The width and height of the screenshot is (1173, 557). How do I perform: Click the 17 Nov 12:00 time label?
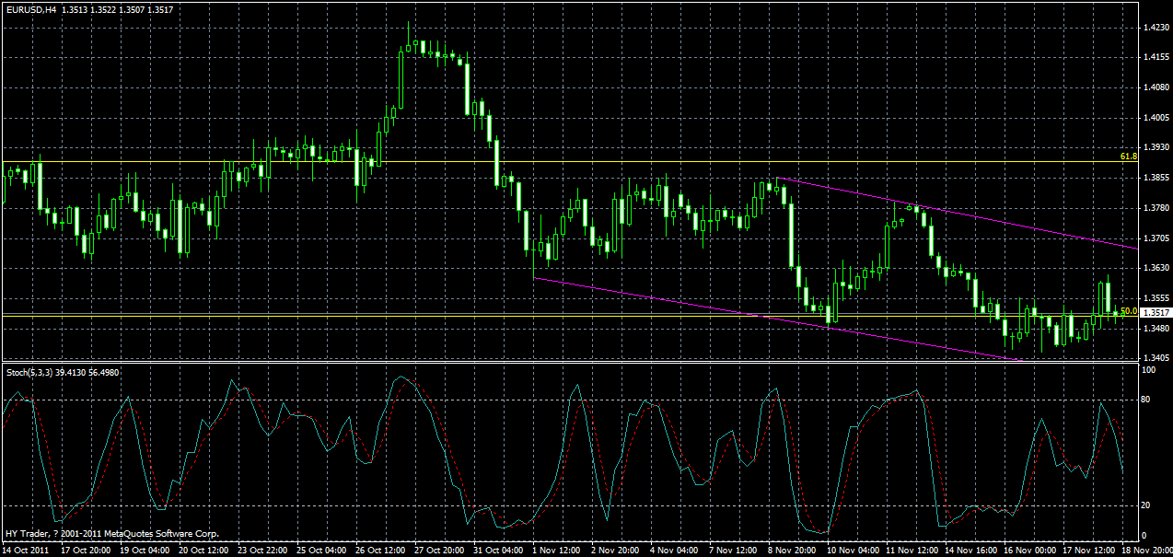point(1088,551)
